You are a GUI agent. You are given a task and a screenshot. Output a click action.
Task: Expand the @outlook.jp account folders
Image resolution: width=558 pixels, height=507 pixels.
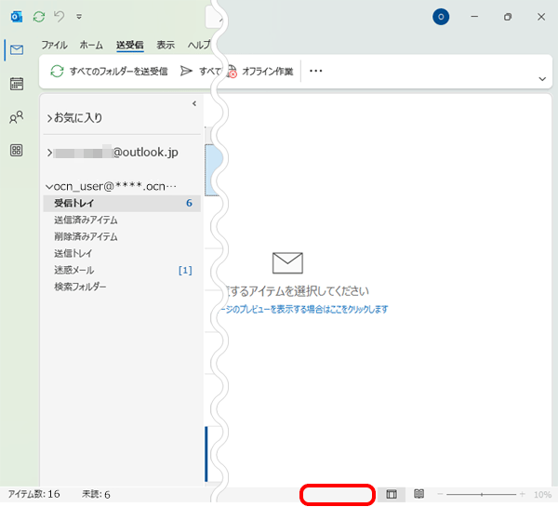coord(49,152)
